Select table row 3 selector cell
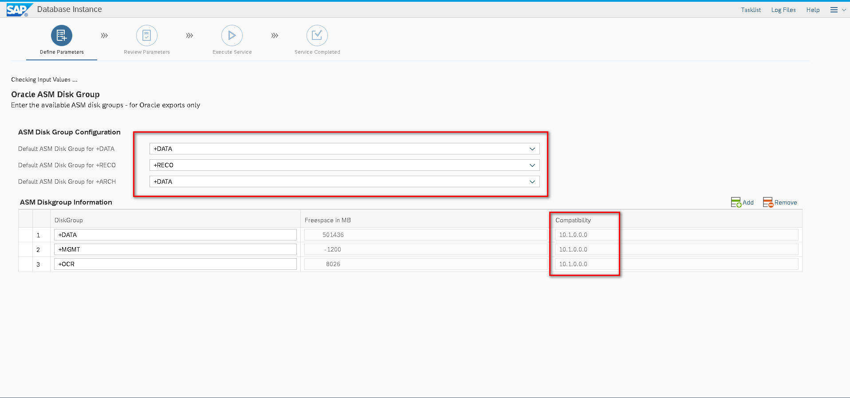 pos(25,264)
